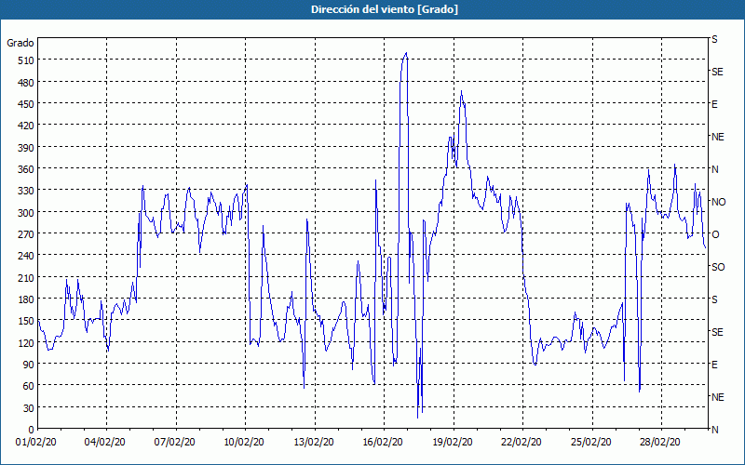Select the 480 y-axis value
The image size is (745, 465).
pyautogui.click(x=25, y=82)
